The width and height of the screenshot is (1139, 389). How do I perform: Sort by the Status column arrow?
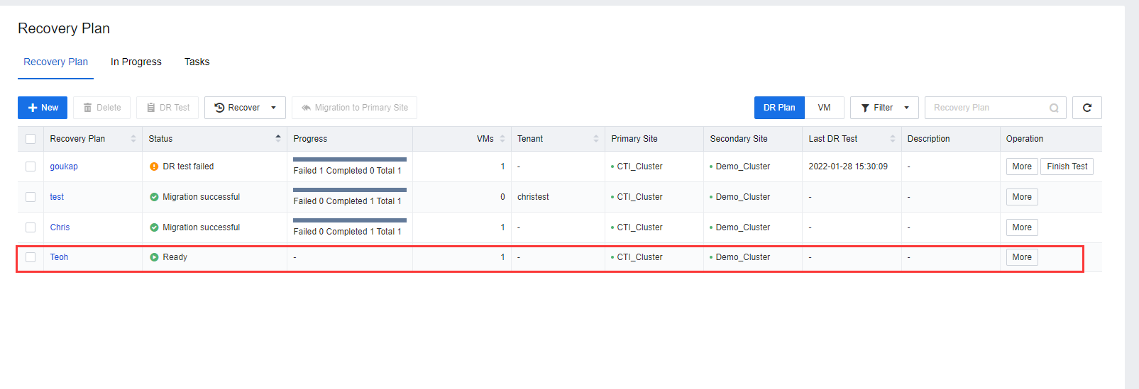pos(278,139)
